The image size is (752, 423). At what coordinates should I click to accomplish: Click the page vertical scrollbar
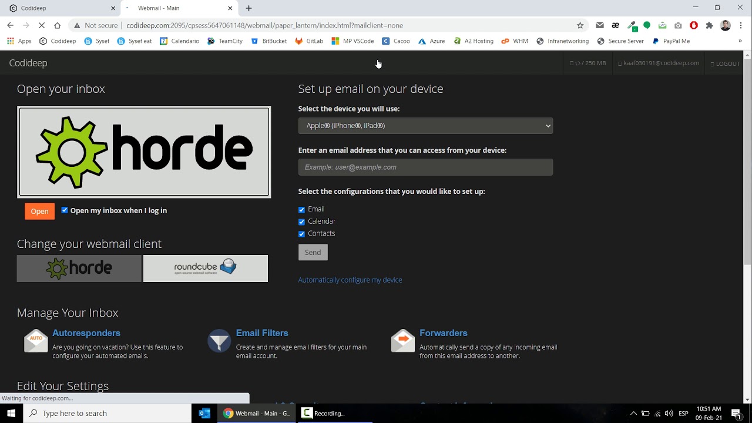pyautogui.click(x=747, y=162)
